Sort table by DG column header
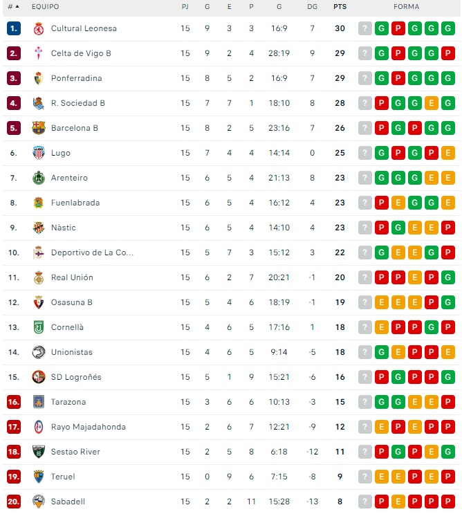This screenshot has width=462, height=514. [313, 7]
